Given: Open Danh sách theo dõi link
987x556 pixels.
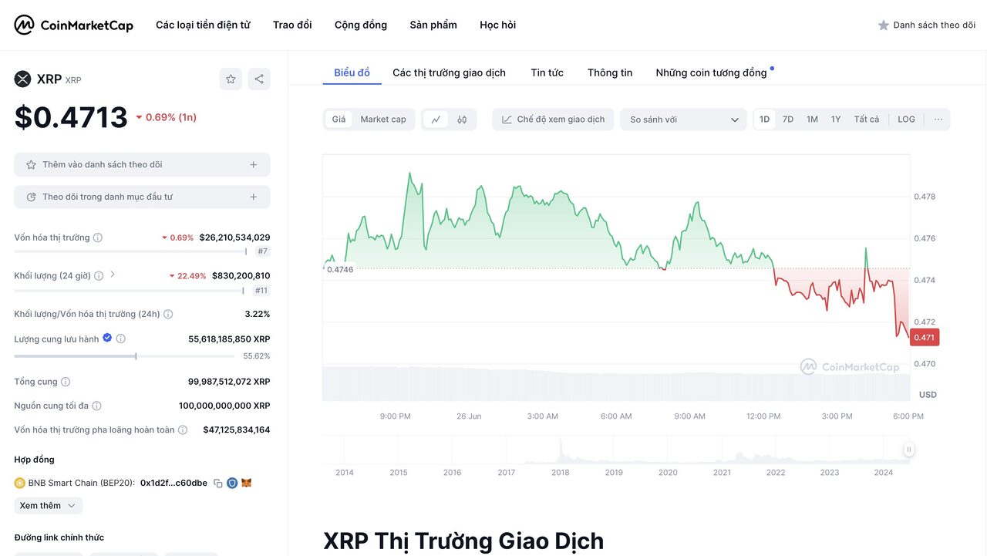Looking at the screenshot, I should coord(927,25).
